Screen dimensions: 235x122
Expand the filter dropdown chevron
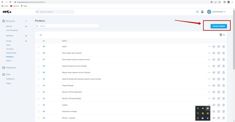[x=224, y=35]
